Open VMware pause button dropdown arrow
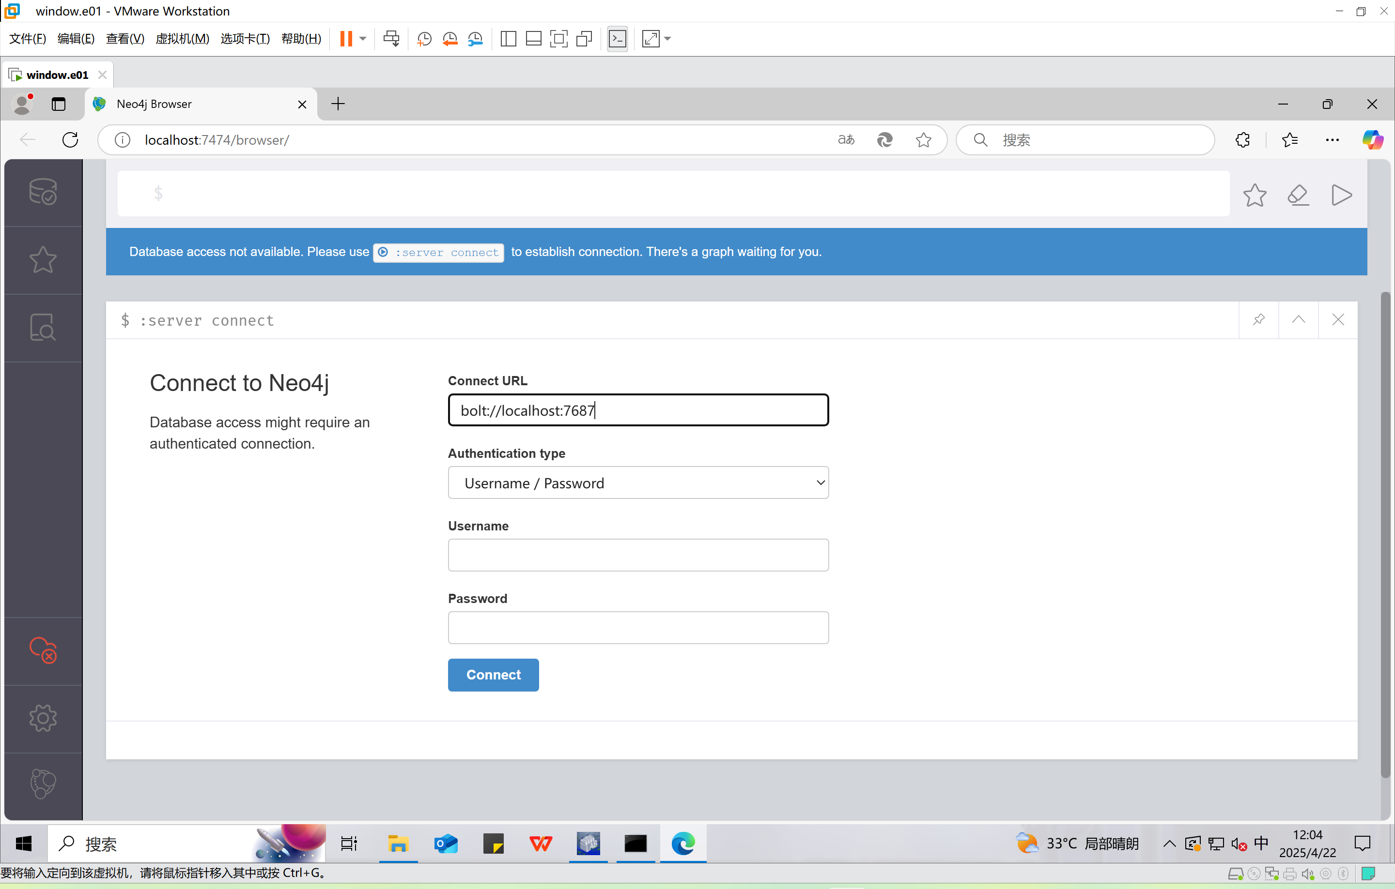The width and height of the screenshot is (1395, 889). 363,39
